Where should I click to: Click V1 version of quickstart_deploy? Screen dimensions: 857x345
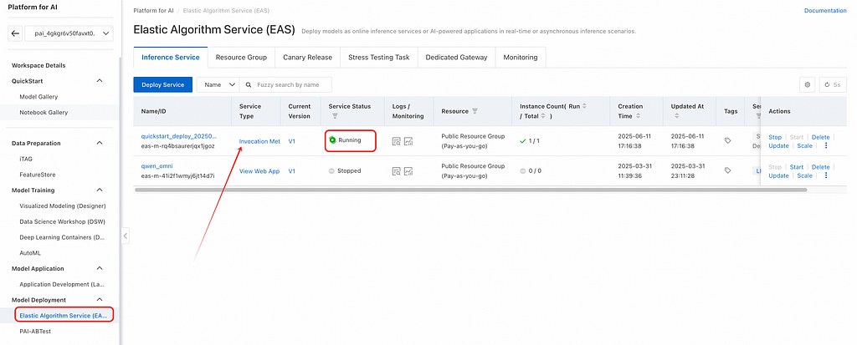tap(292, 141)
